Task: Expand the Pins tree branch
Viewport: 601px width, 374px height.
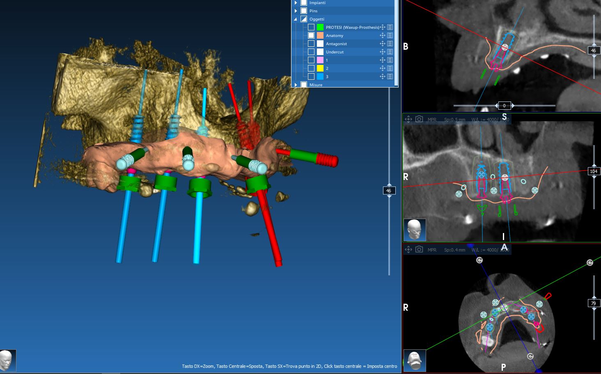Action: pyautogui.click(x=296, y=11)
